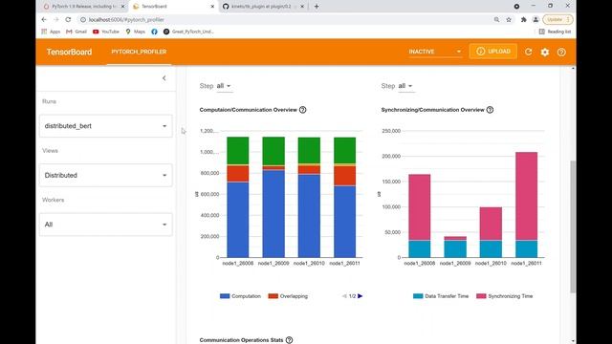Click help icon next to Synchronizing/Communication Overview

[490, 110]
